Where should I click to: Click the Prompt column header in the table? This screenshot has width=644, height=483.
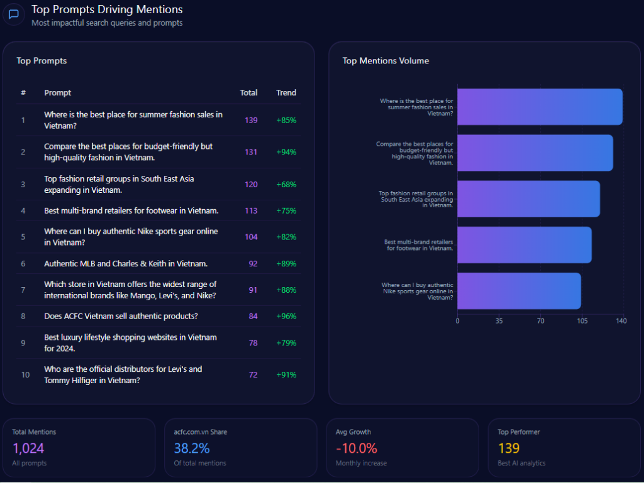coord(58,93)
